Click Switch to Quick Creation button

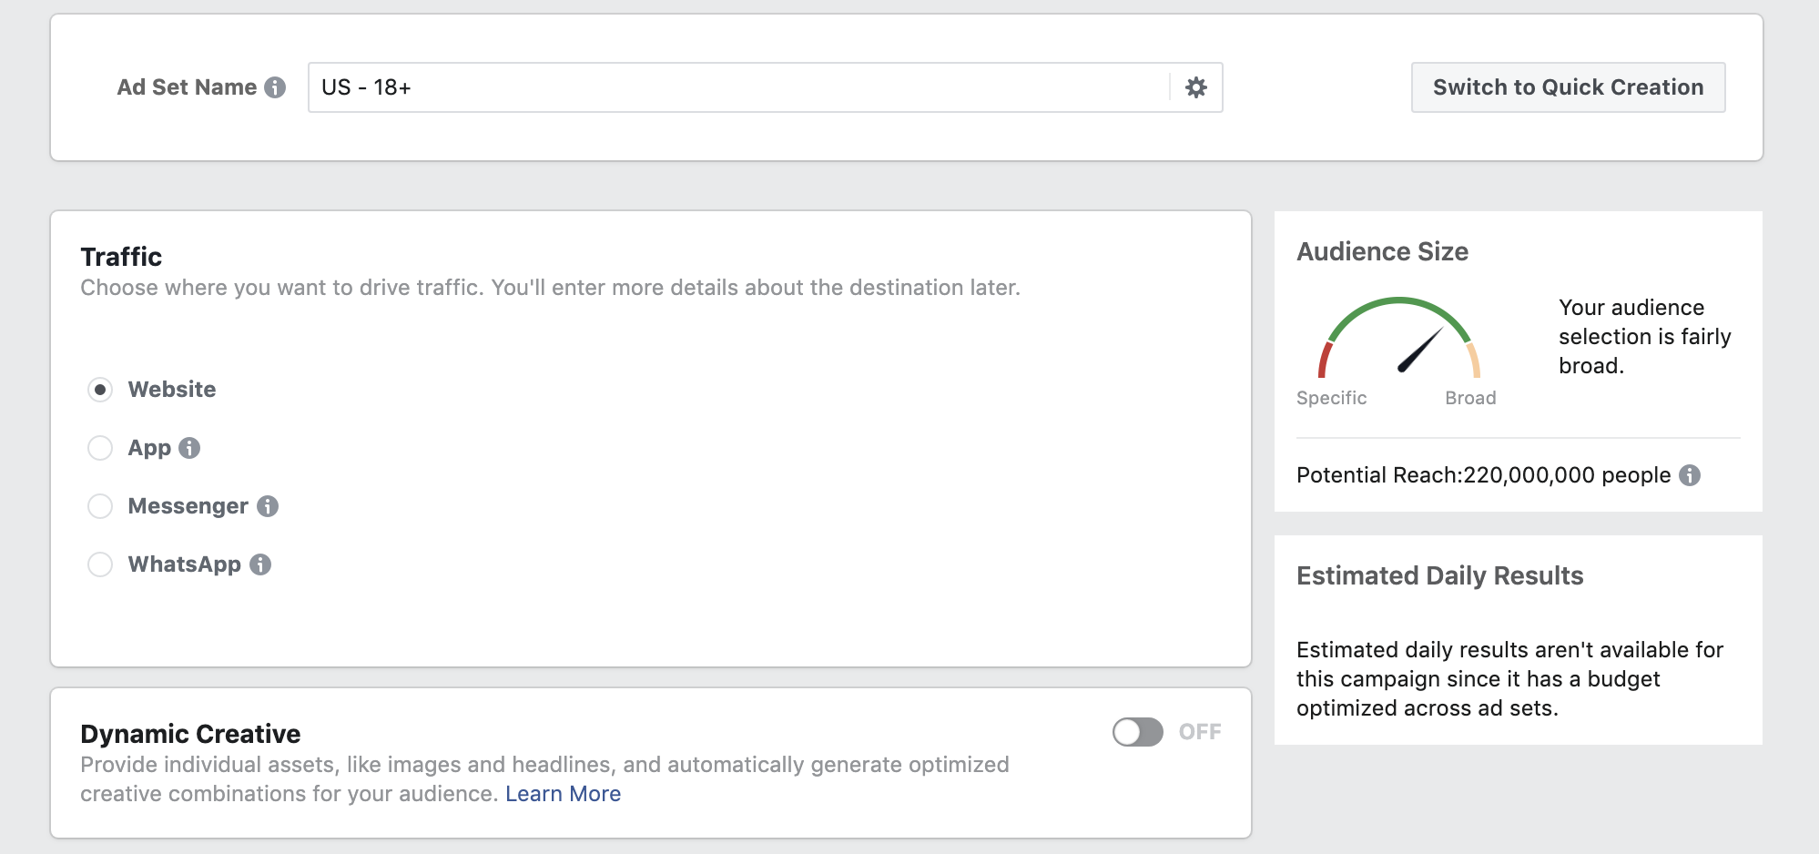[x=1568, y=87]
